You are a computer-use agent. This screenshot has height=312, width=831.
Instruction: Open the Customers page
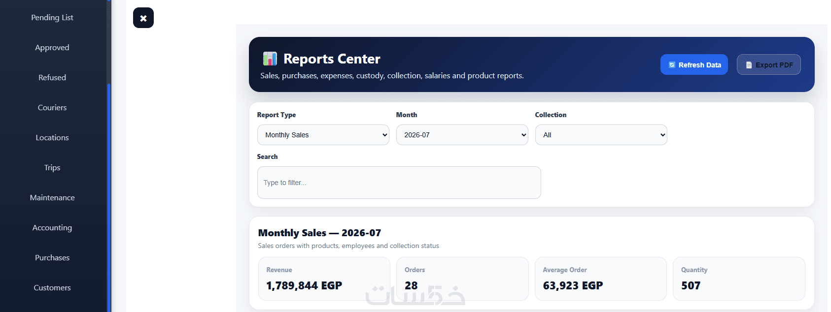pos(52,287)
